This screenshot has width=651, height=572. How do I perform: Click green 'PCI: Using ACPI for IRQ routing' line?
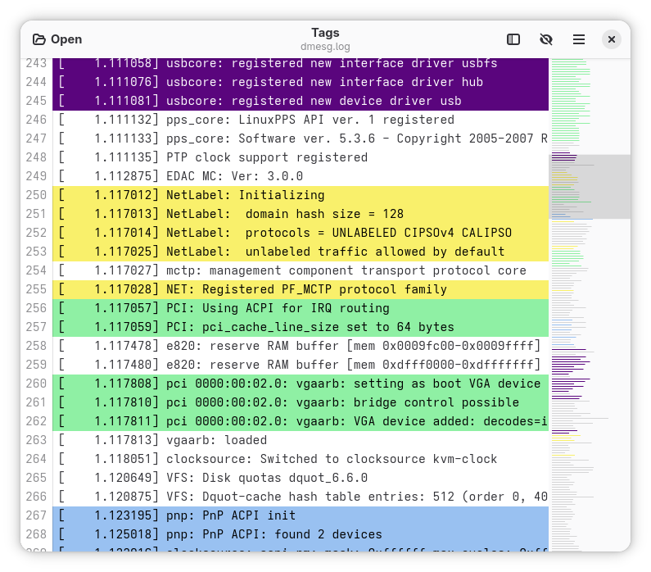coord(278,308)
